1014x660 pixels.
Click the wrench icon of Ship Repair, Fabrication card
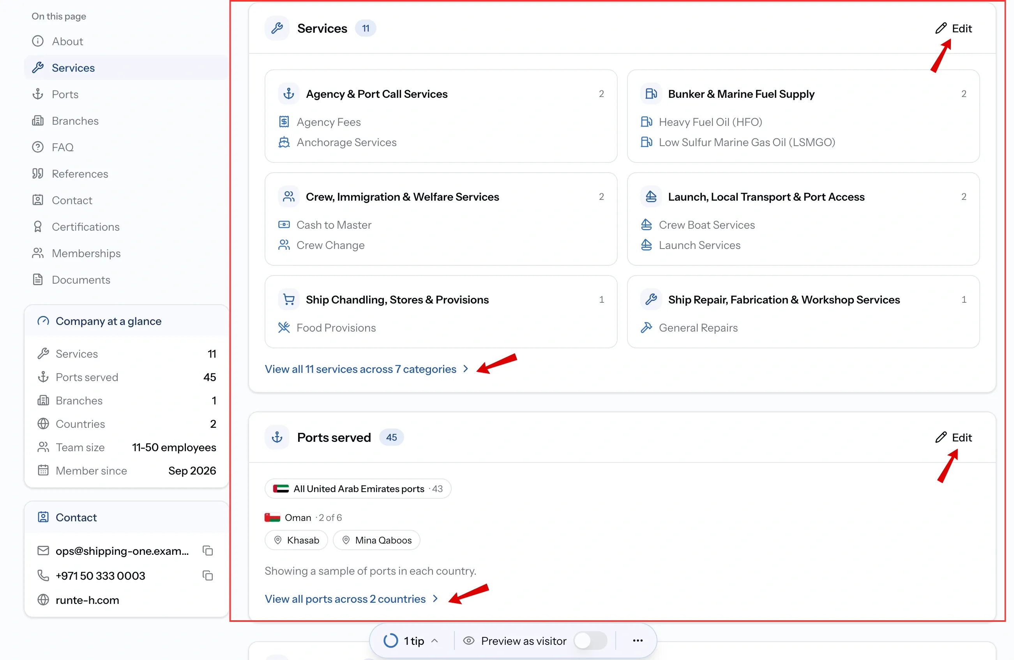[651, 300]
